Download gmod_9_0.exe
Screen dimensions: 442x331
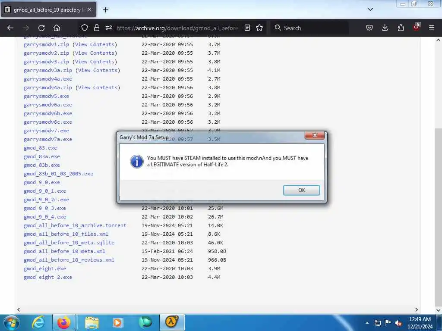[42, 182]
